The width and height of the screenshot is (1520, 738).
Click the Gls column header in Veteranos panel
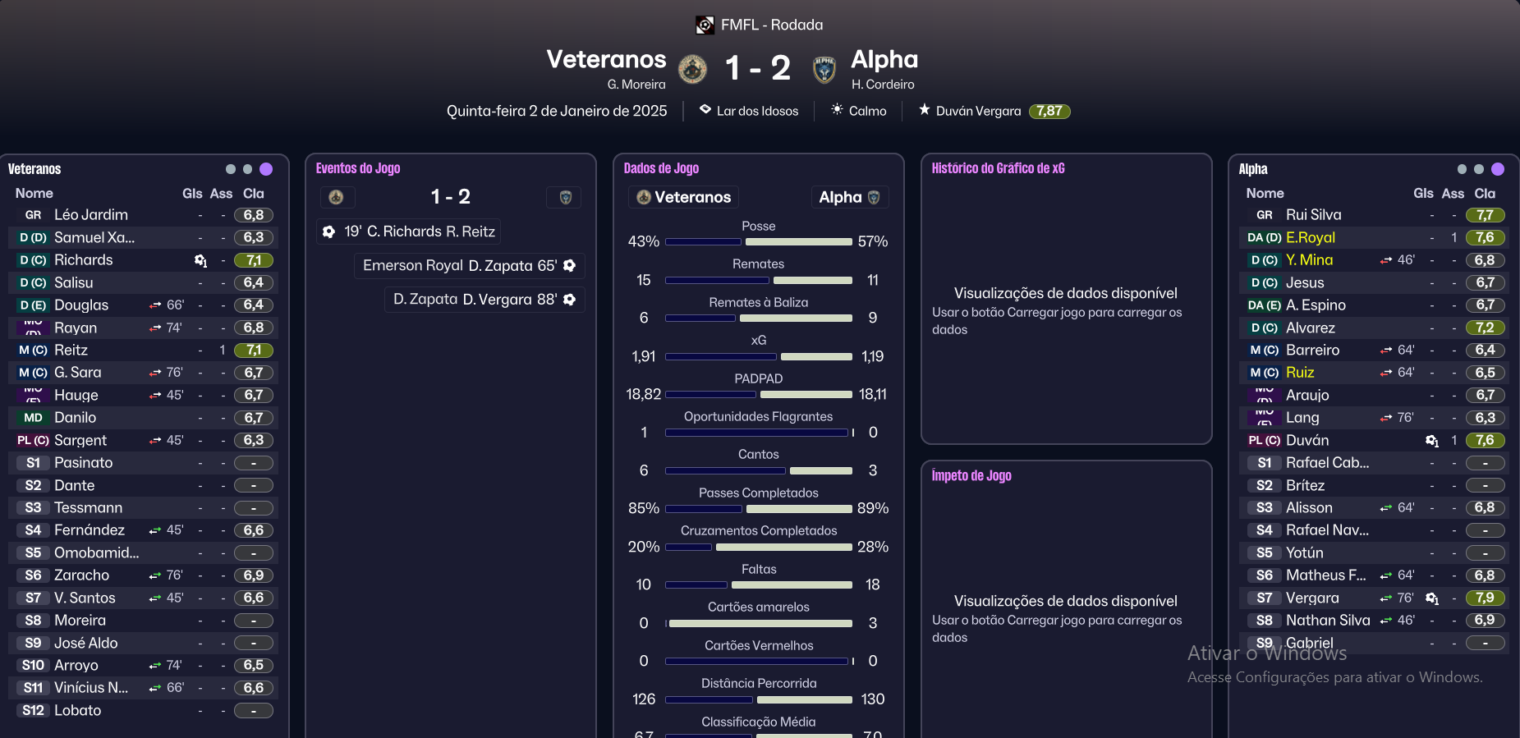pyautogui.click(x=192, y=194)
